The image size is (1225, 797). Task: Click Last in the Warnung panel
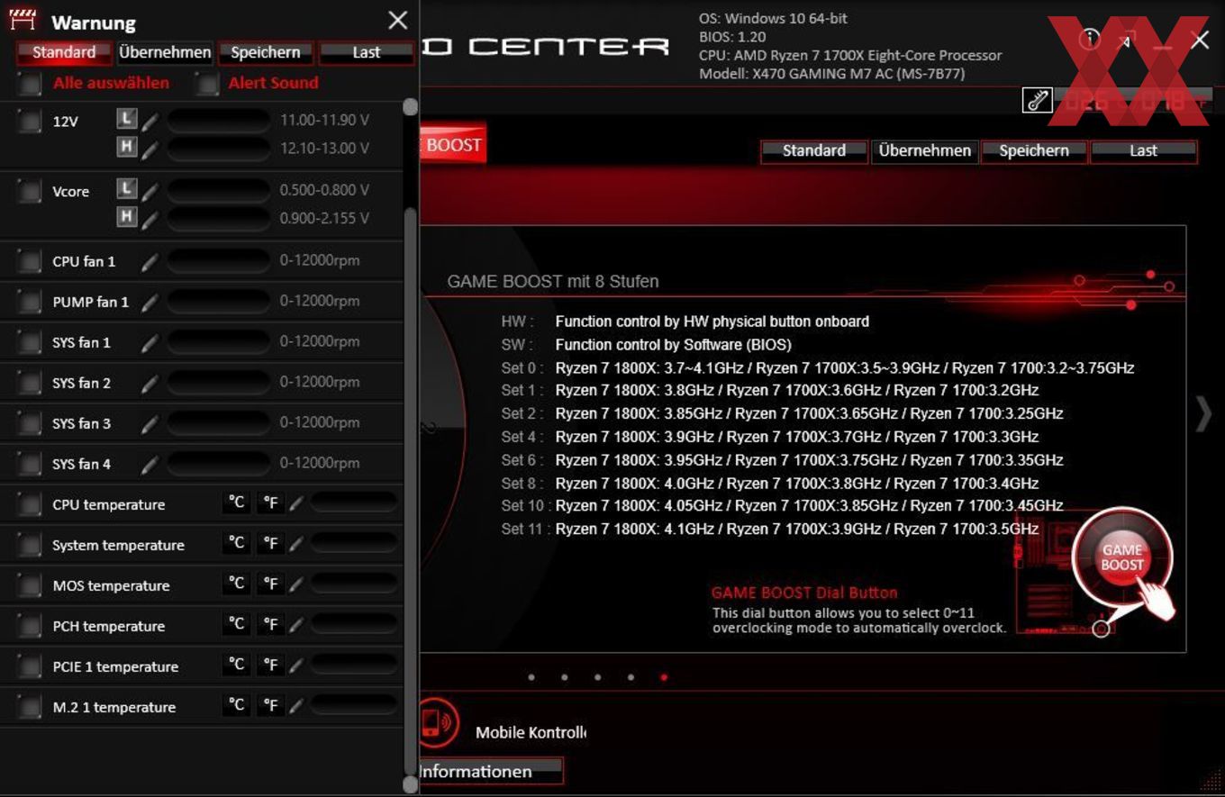tap(367, 52)
